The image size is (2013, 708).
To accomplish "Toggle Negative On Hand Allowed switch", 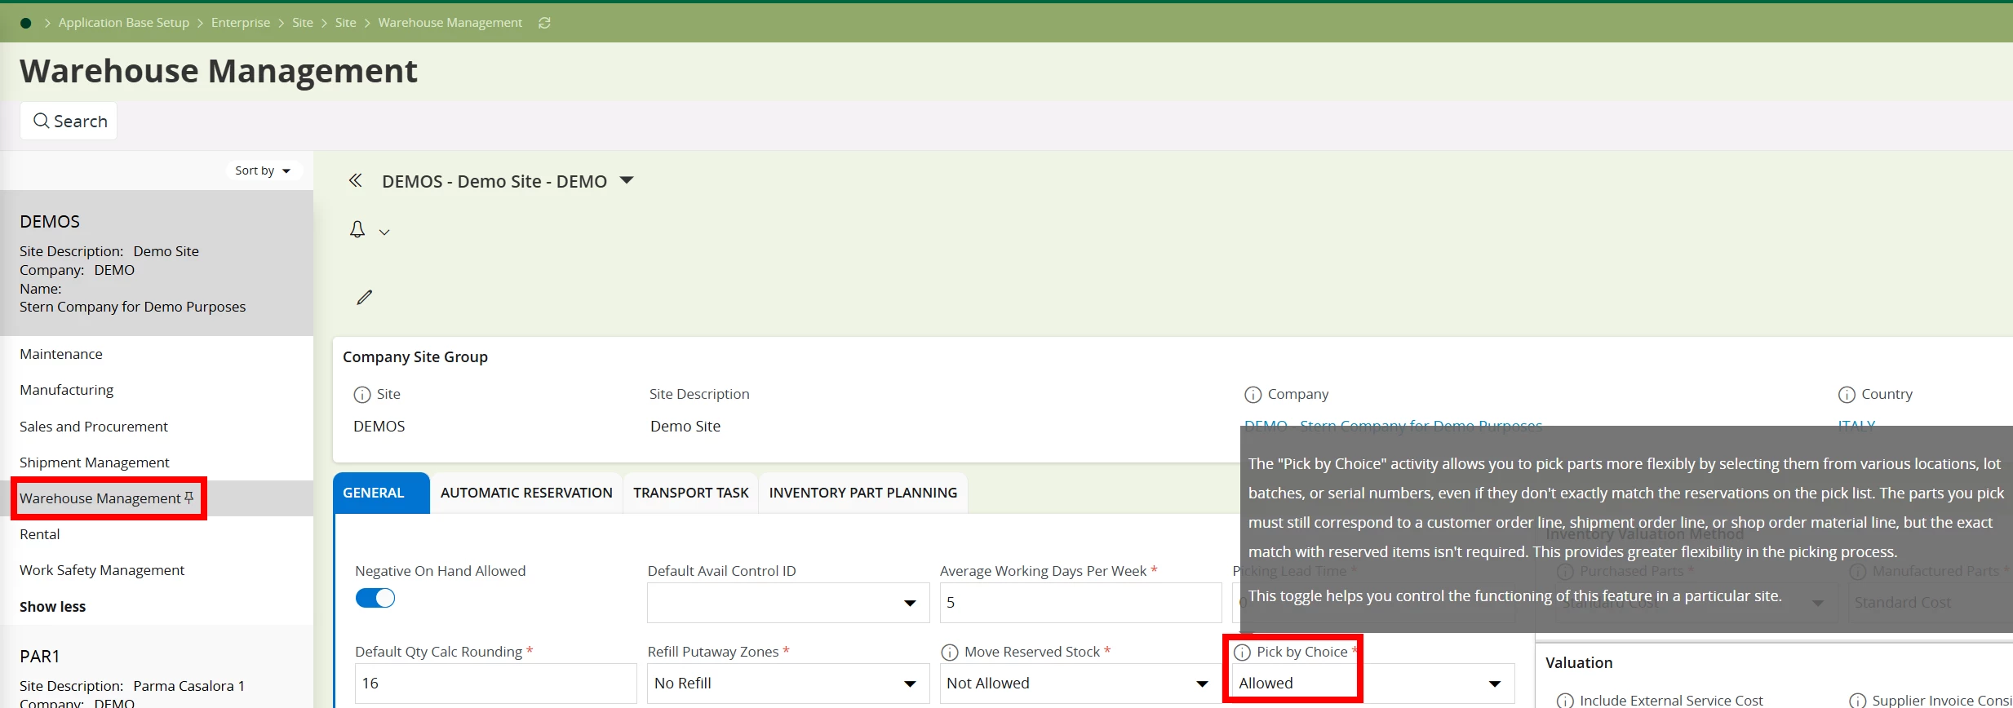I will tap(375, 598).
